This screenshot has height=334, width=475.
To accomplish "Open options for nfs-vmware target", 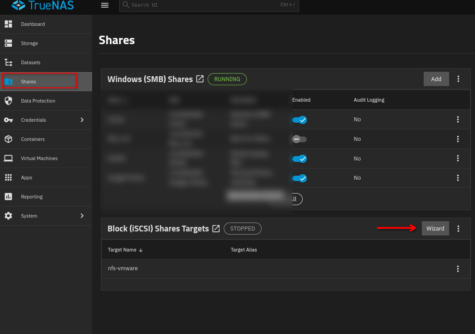I will 458,268.
